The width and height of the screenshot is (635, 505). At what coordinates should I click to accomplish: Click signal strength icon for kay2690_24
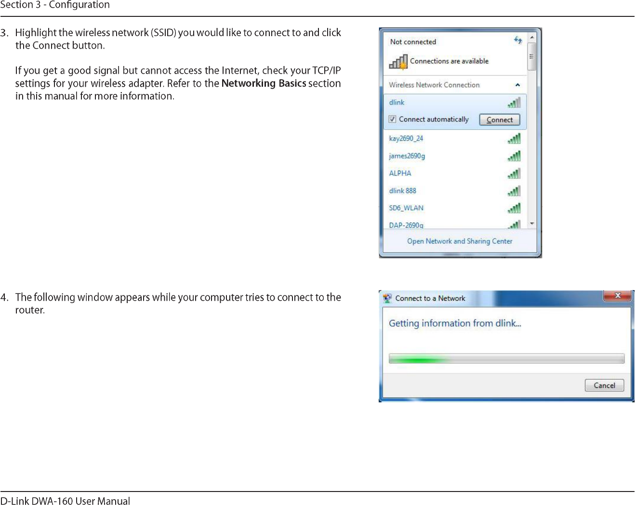tap(514, 139)
